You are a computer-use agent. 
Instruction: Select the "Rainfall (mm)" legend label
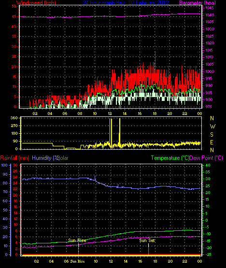tap(14, 158)
